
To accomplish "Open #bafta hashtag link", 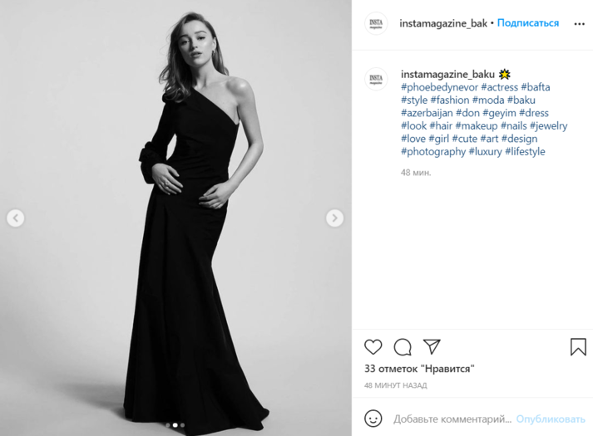I will pyautogui.click(x=536, y=87).
